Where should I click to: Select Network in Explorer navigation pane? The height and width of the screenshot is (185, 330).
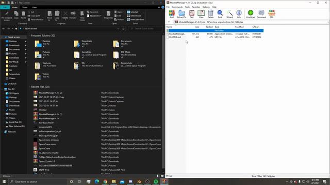click(x=11, y=132)
